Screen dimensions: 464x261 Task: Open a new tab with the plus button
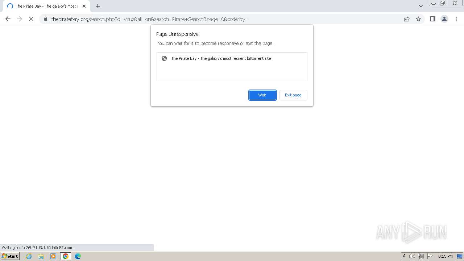click(x=98, y=6)
